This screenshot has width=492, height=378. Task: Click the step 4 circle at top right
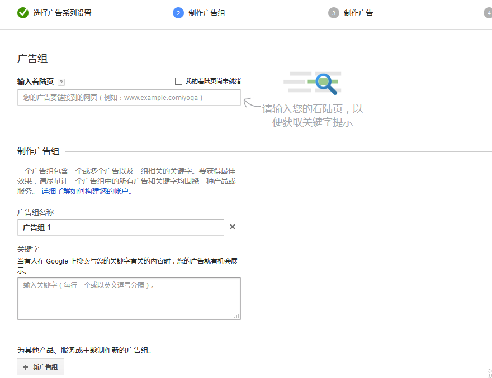(x=489, y=12)
